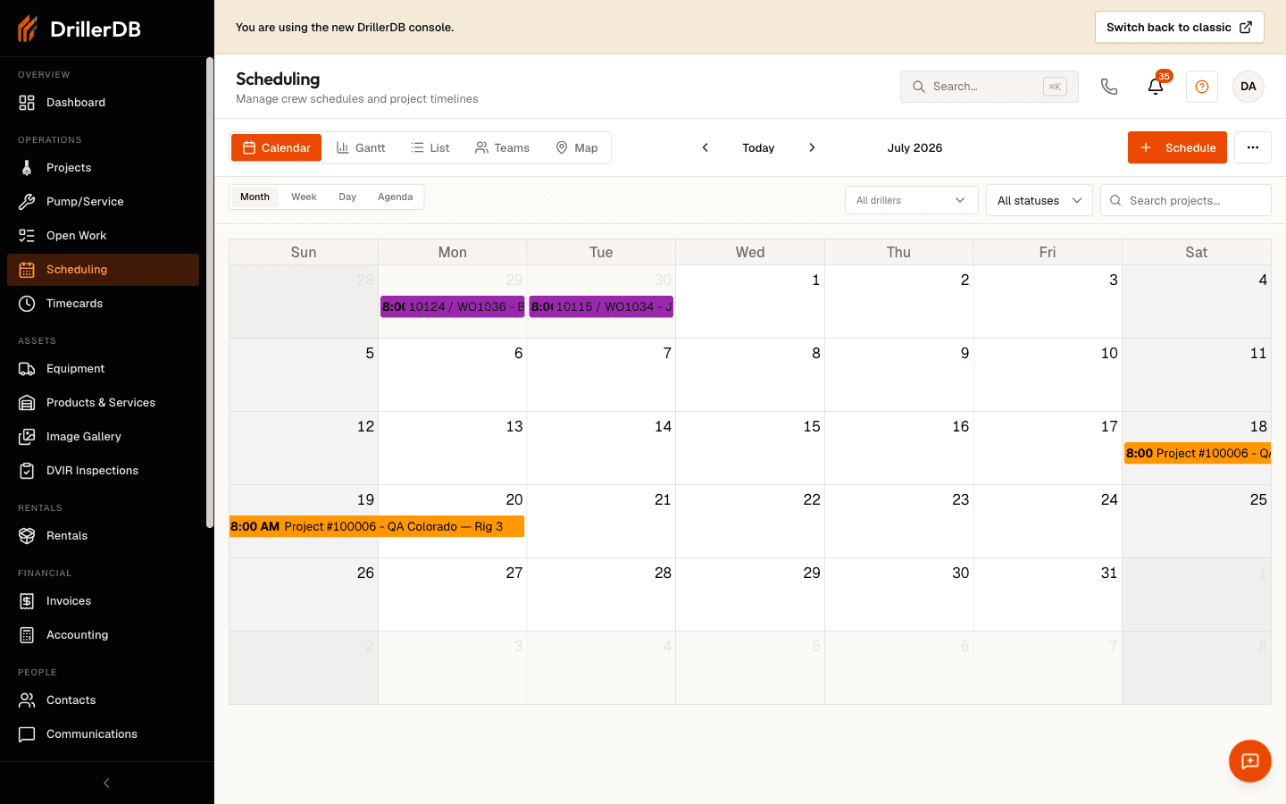Open the help question mark icon
The height and width of the screenshot is (804, 1286).
point(1202,87)
